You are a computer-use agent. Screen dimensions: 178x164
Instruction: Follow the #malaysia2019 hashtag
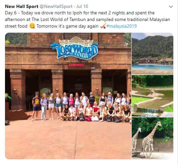(121, 26)
